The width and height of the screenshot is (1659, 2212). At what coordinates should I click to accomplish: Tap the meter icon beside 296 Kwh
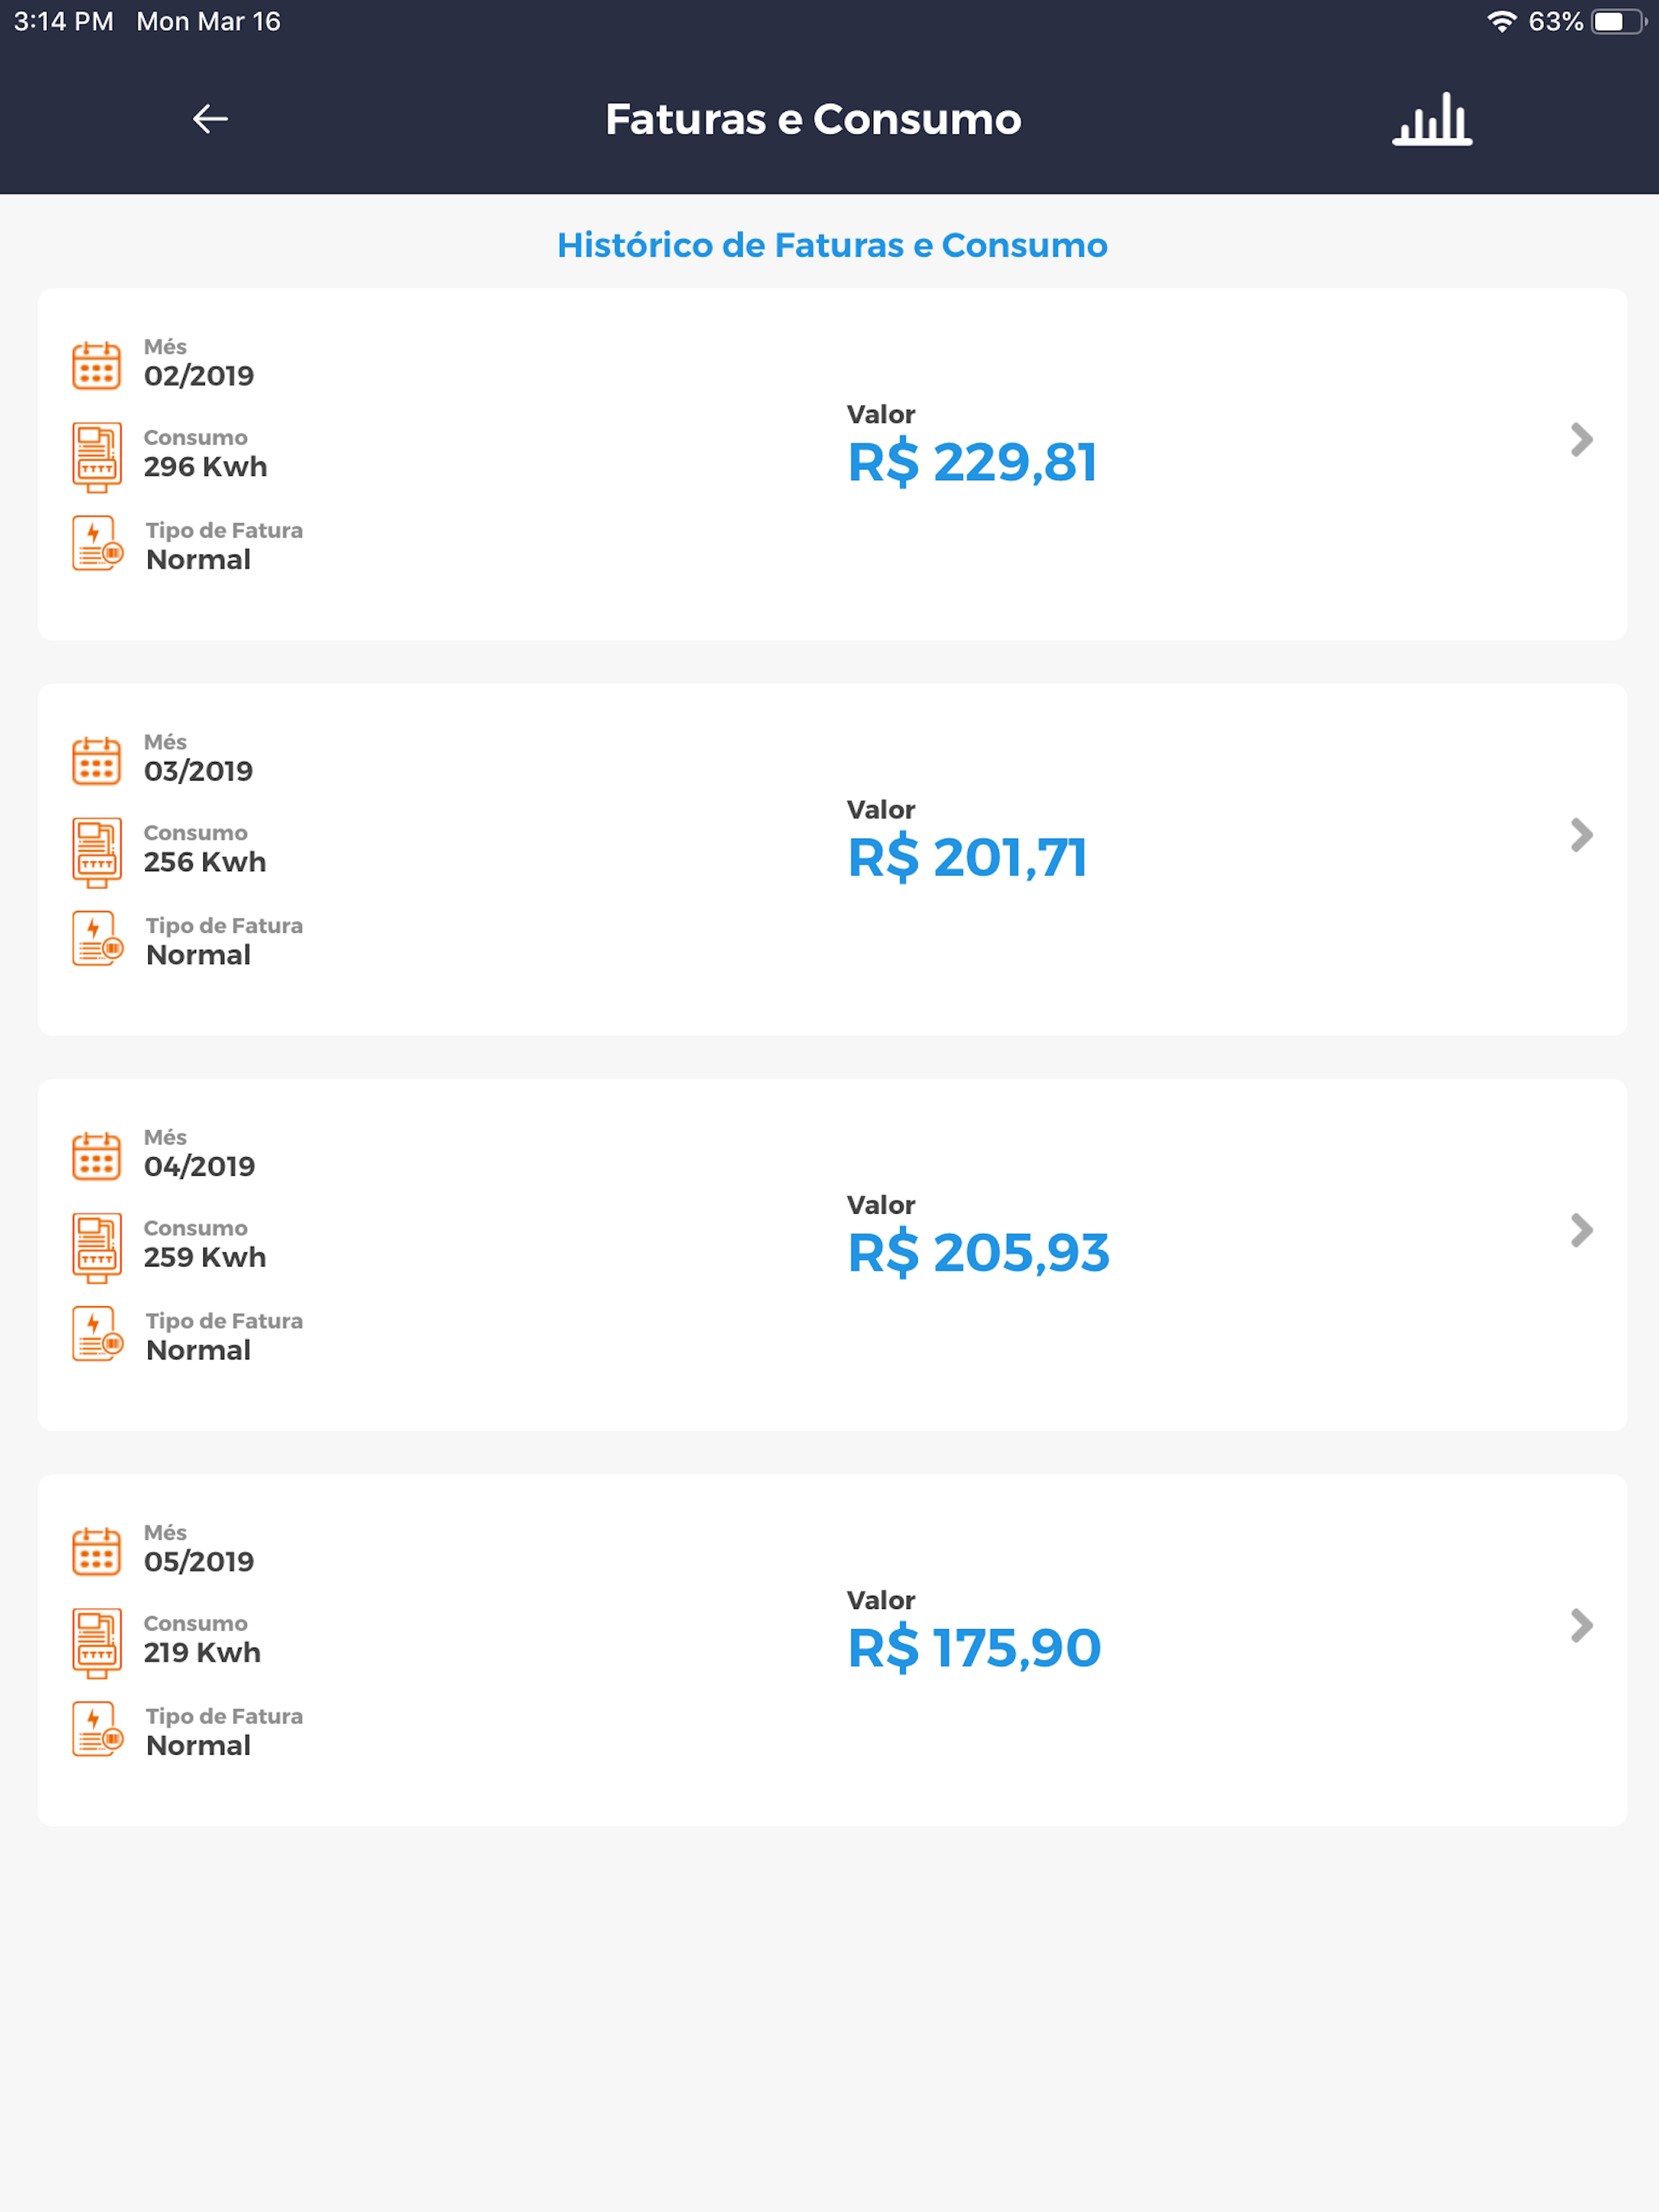pyautogui.click(x=97, y=457)
